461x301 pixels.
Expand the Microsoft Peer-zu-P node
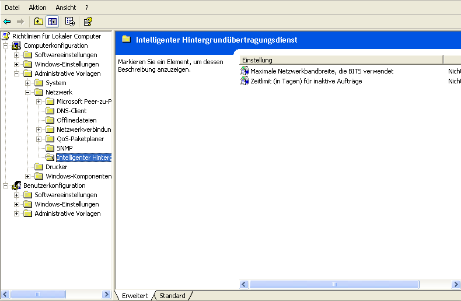click(39, 101)
